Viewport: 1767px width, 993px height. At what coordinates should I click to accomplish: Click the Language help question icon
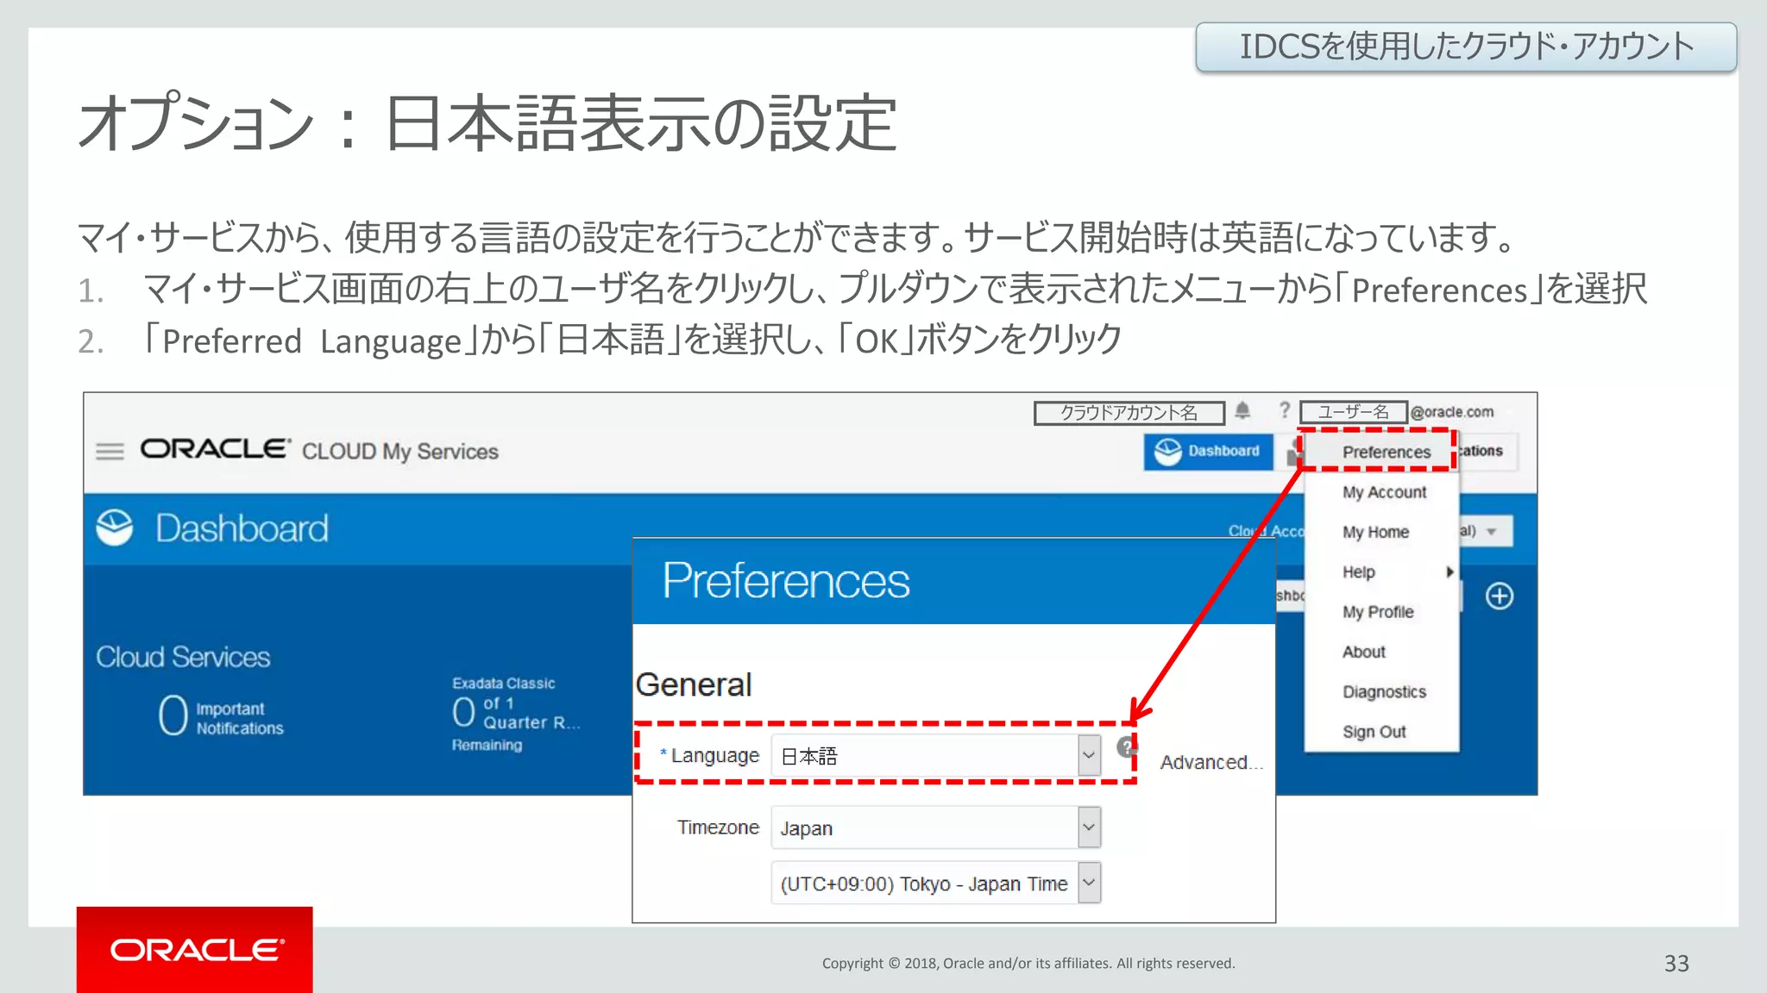1126,747
